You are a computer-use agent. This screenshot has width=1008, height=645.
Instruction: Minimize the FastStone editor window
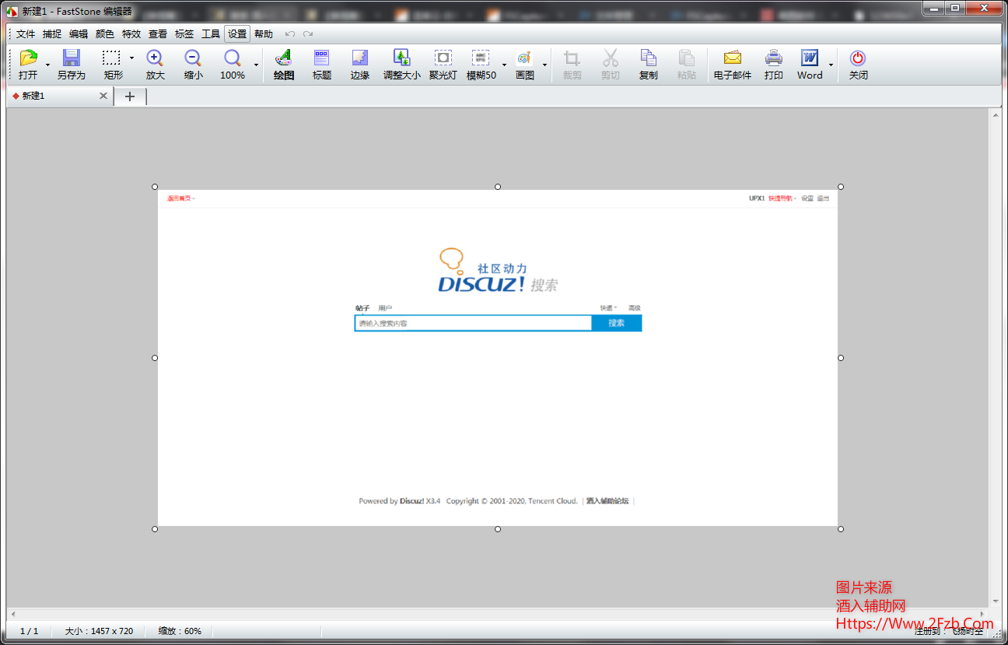click(x=933, y=8)
